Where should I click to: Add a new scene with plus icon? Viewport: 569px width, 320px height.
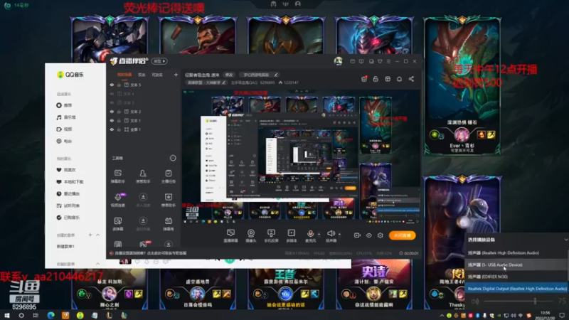pos(176,75)
